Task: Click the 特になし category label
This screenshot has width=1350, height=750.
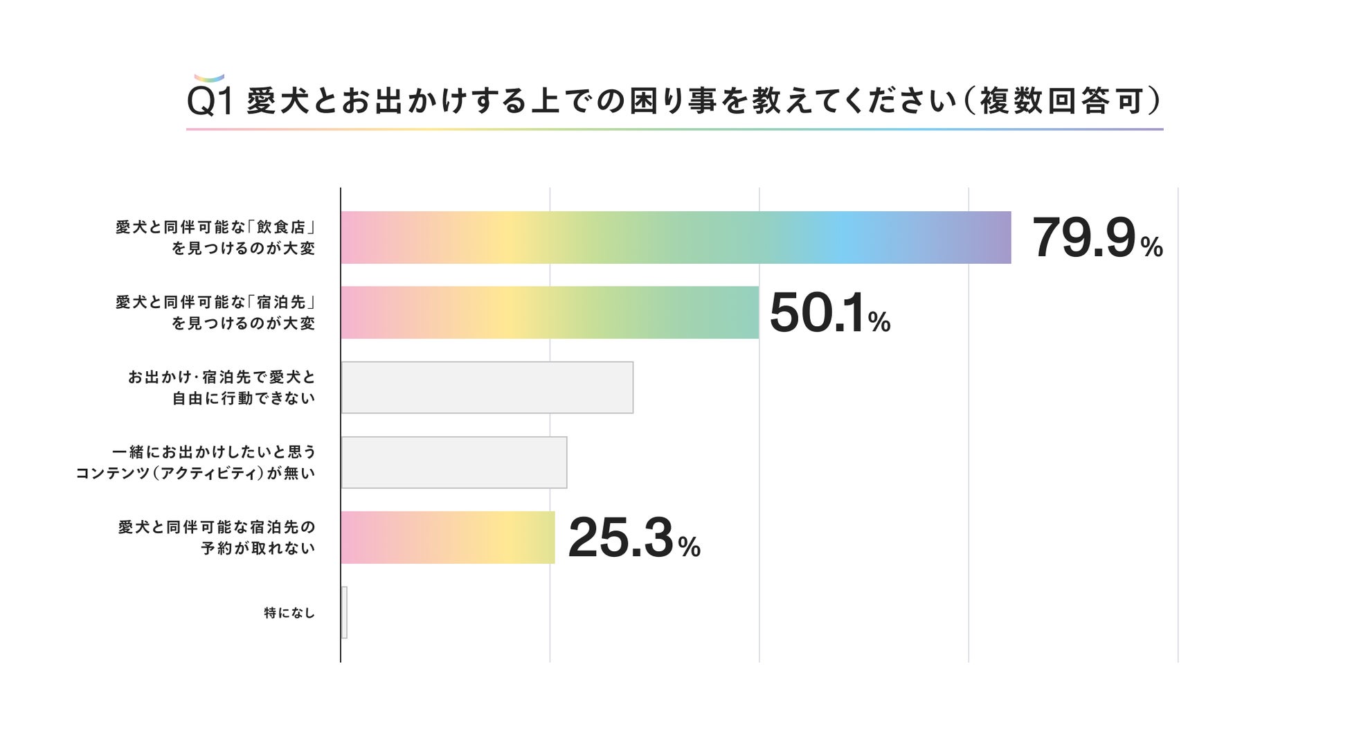Action: click(289, 613)
